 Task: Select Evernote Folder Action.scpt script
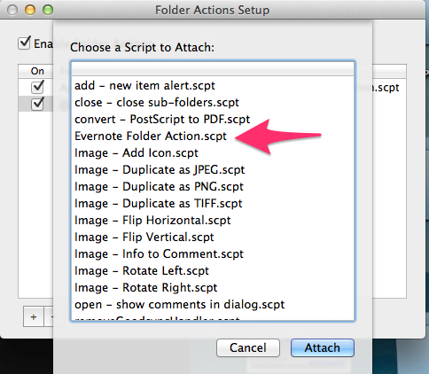pos(213,136)
